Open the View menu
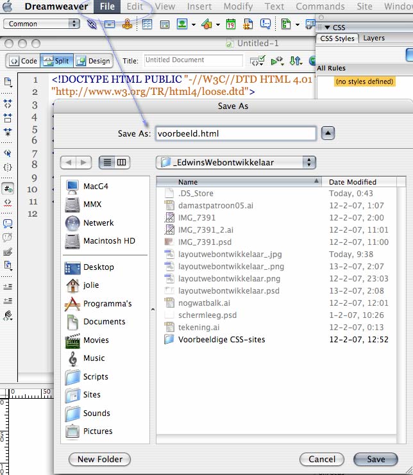The image size is (413, 475). click(165, 6)
